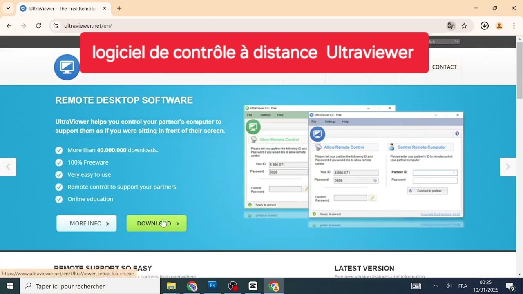Open the language dropdown
This screenshot has height=294, width=523.
pos(443,41)
